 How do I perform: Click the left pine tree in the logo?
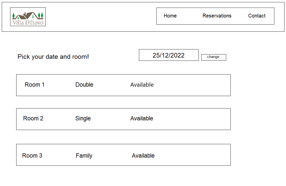pyautogui.click(x=14, y=16)
